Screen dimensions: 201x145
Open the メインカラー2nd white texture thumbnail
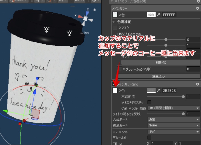point(115,90)
